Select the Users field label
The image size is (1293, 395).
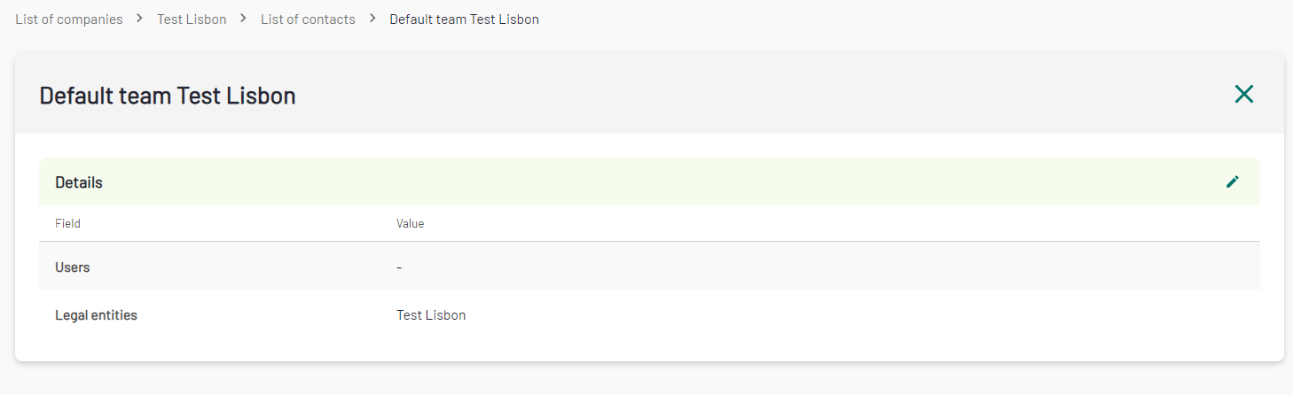[73, 267]
